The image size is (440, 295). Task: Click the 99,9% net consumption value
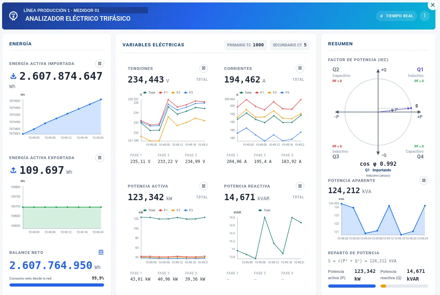point(98,278)
